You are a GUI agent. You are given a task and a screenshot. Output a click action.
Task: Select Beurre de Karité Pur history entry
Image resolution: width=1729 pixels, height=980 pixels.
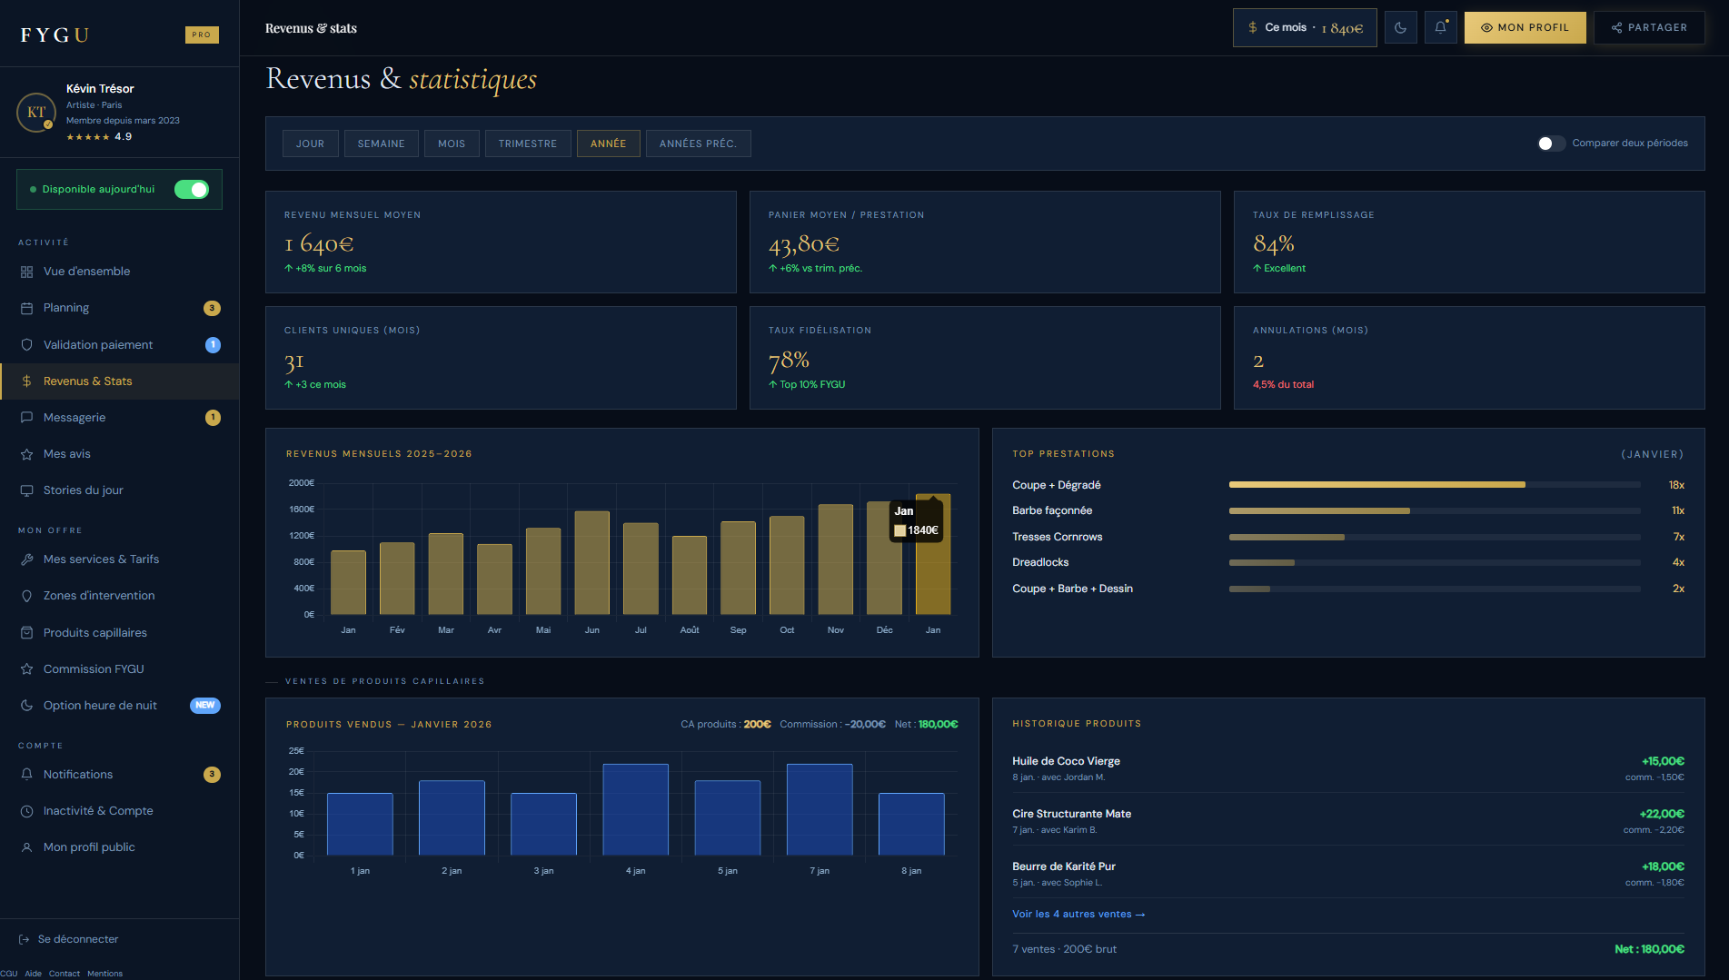pyautogui.click(x=1348, y=874)
